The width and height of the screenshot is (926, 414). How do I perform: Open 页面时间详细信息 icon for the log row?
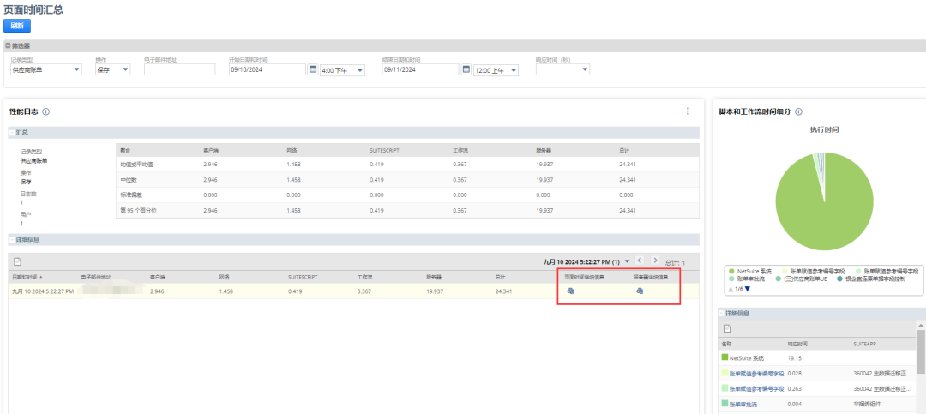(570, 291)
